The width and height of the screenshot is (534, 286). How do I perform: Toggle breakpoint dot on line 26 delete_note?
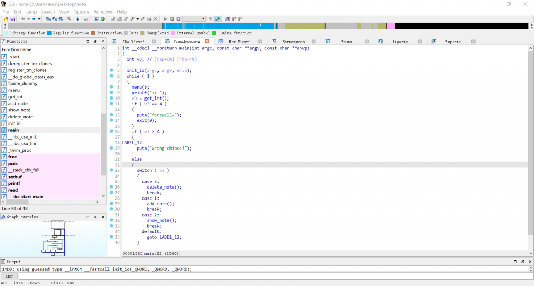click(x=112, y=186)
